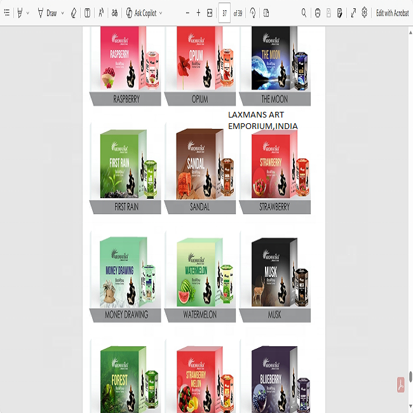Click the 'STRAWBERRY' caption label
Image resolution: width=413 pixels, height=413 pixels.
pyautogui.click(x=274, y=207)
